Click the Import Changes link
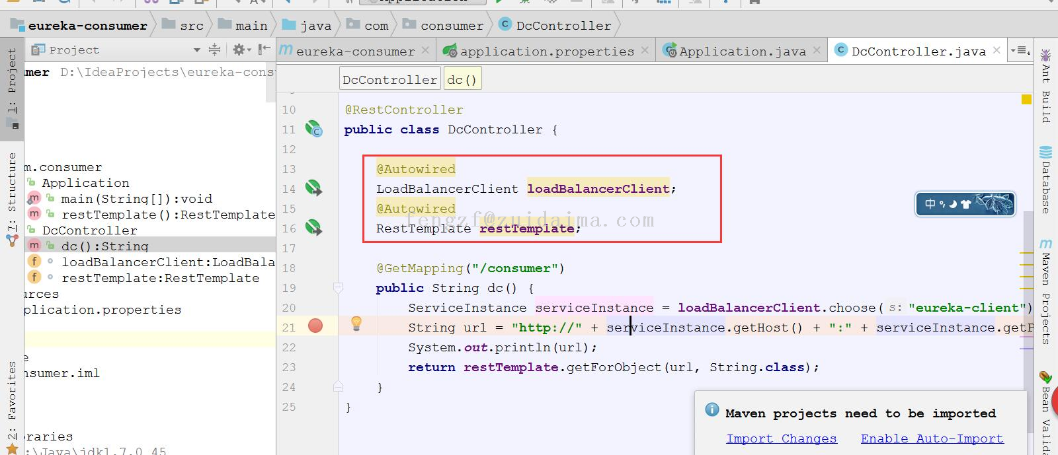 781,438
